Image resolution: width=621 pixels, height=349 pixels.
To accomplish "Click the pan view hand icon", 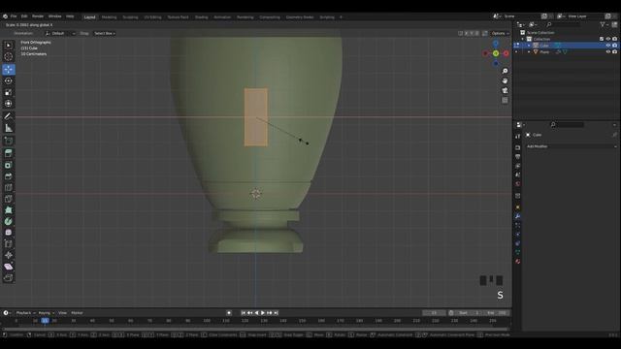I will (505, 80).
